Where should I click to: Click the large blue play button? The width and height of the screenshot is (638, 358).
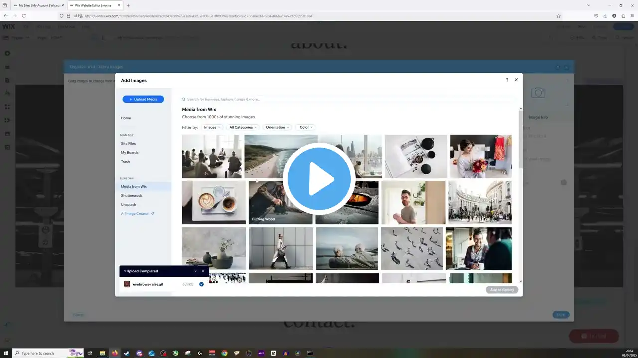[x=319, y=179]
